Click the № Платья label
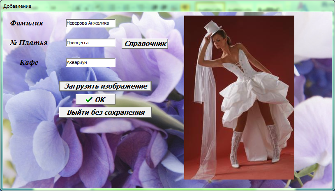Screen dimensions: 335x191 pos(29,43)
